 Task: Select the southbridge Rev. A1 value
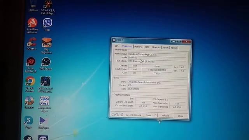(x=182, y=71)
